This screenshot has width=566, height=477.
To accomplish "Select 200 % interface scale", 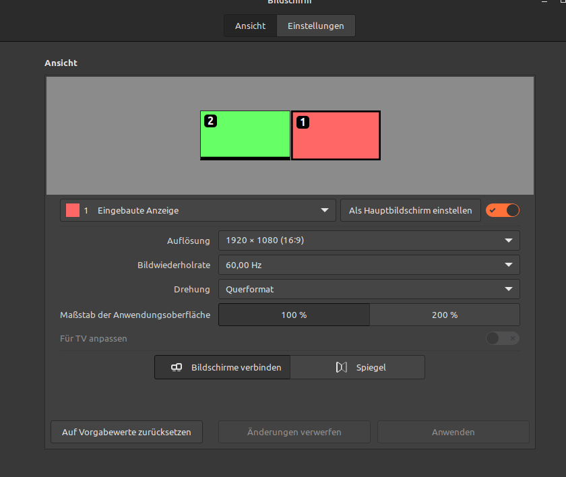I will [x=445, y=315].
